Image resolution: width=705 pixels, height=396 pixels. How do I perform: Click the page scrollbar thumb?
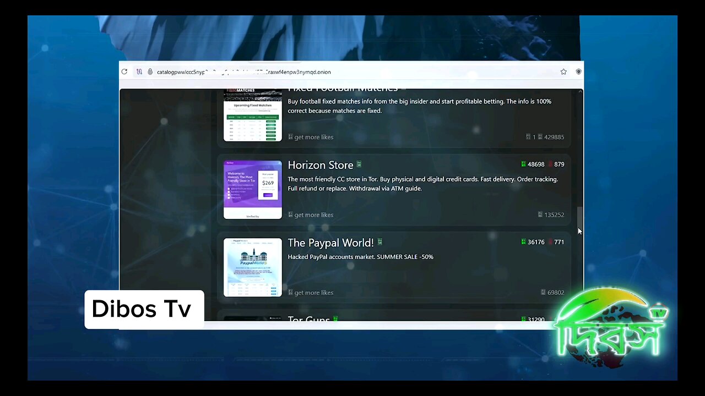pyautogui.click(x=579, y=219)
